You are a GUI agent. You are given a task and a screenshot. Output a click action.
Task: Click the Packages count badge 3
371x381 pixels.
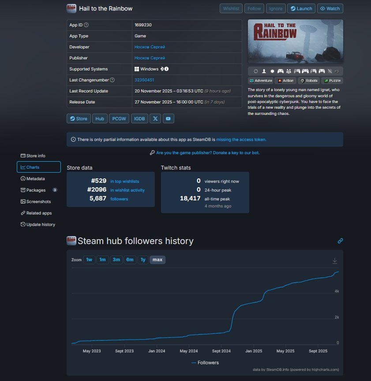pyautogui.click(x=55, y=190)
